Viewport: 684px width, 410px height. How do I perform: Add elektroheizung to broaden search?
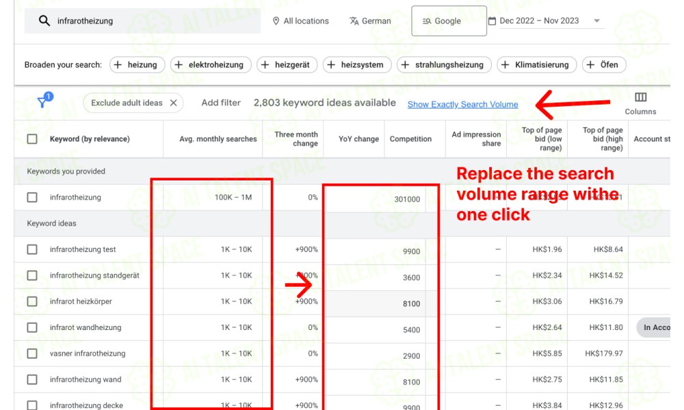coord(211,65)
